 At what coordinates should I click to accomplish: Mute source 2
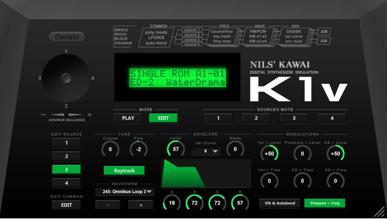256,118
